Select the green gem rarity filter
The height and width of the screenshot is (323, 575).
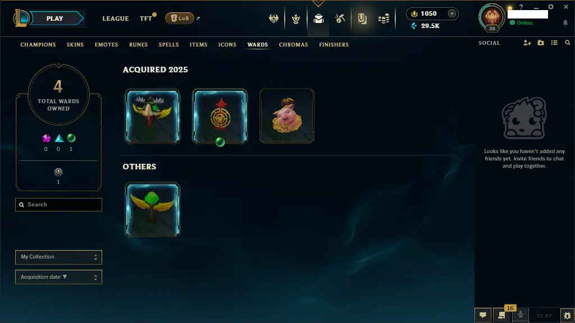71,138
